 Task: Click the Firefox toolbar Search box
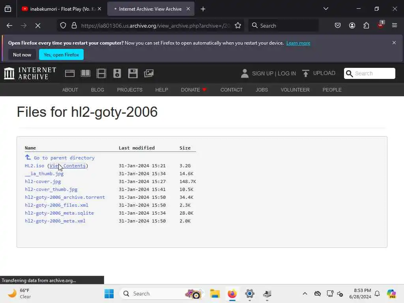[283, 26]
